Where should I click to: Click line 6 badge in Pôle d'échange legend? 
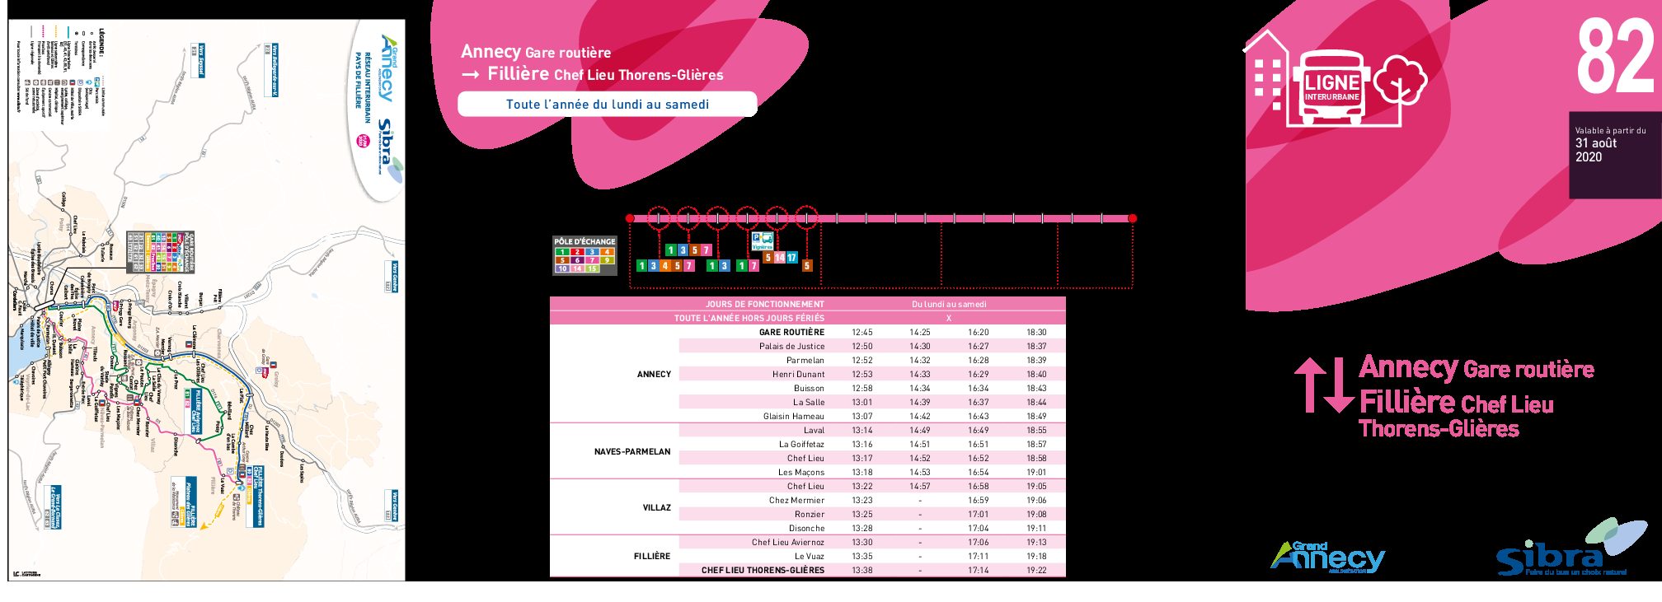coord(577,260)
